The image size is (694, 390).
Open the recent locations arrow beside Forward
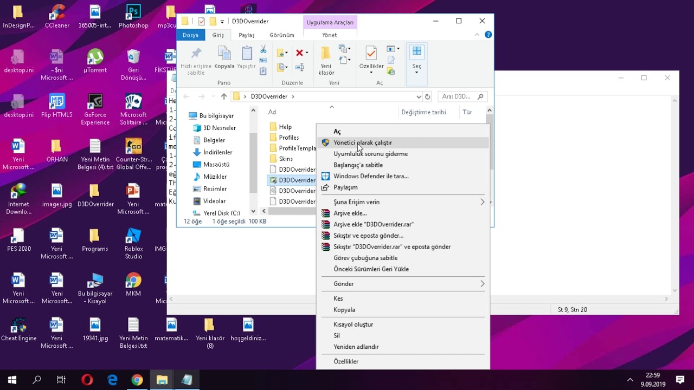point(213,96)
